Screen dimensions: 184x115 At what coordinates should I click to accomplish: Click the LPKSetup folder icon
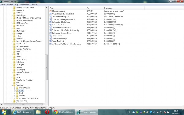pyautogui.click(x=14, y=13)
